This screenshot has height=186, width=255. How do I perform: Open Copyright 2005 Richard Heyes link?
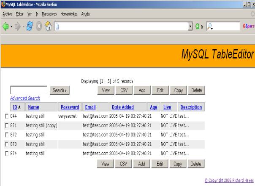229,181
